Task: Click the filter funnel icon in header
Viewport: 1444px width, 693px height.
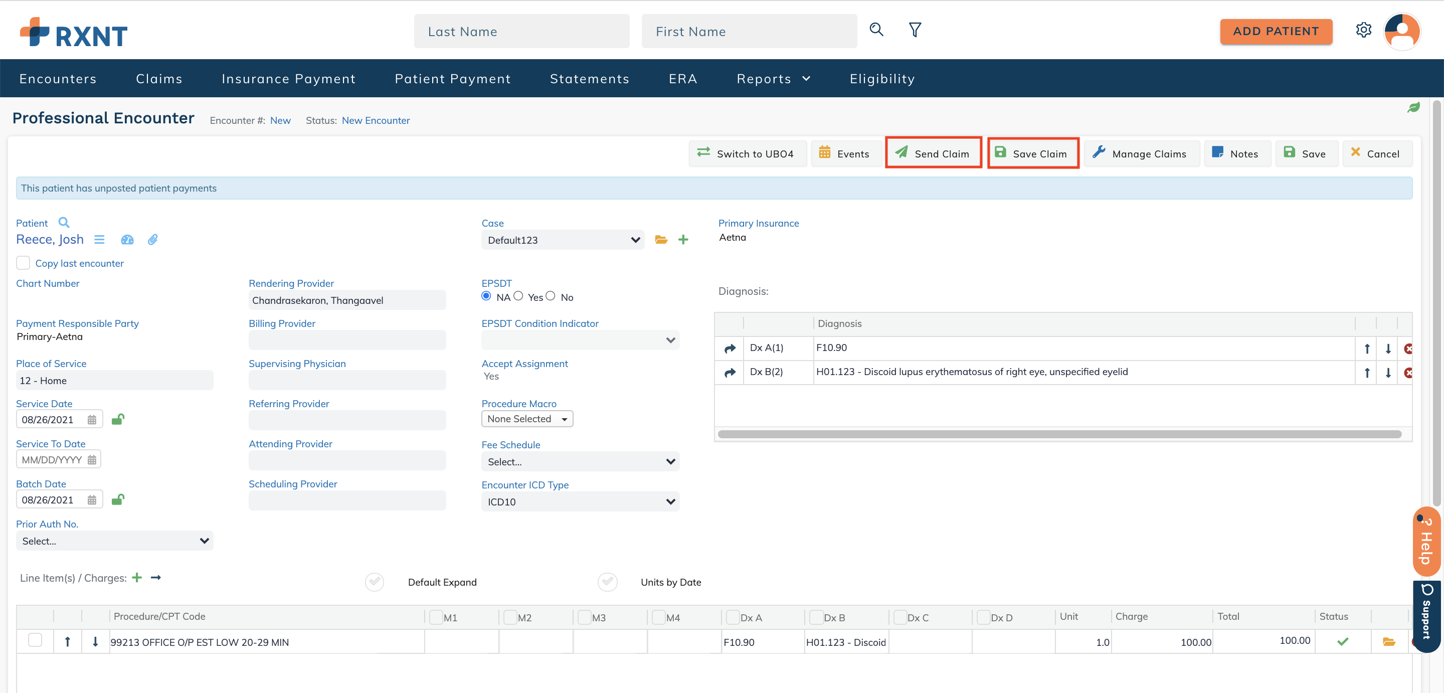Action: [914, 30]
